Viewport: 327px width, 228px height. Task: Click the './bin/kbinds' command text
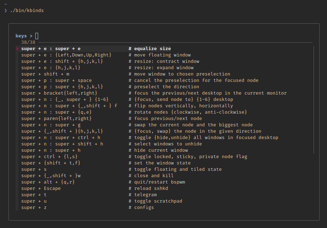click(x=27, y=11)
